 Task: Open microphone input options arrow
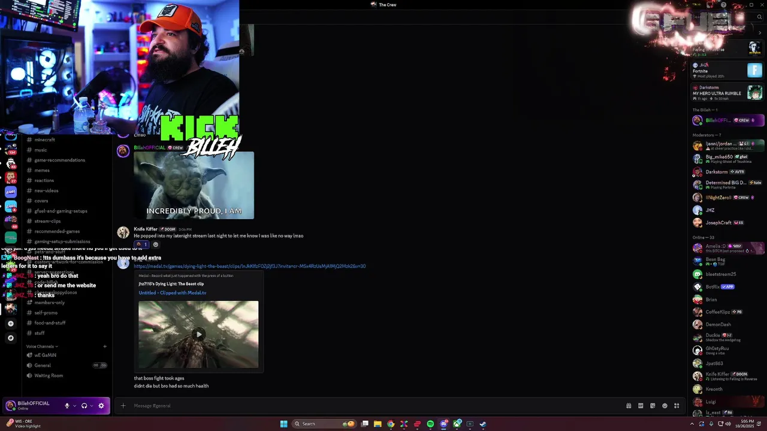[74, 406]
